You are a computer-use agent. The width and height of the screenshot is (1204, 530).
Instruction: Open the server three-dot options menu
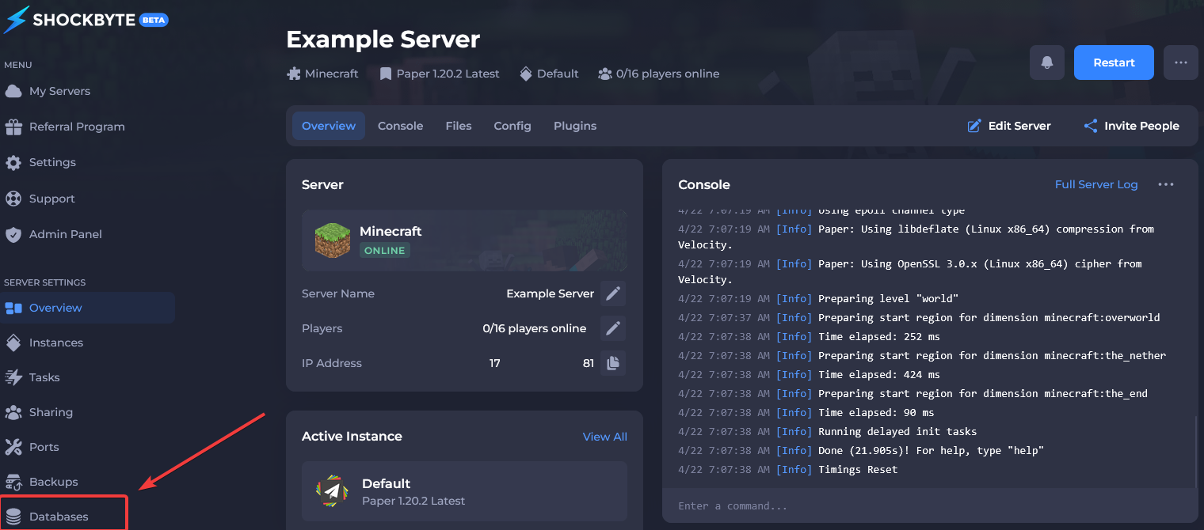[x=1180, y=62]
